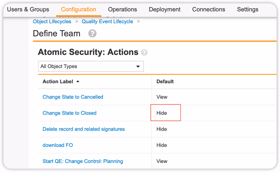Open the Users & Groups tab
Viewport: 280px width, 172px height.
(28, 9)
